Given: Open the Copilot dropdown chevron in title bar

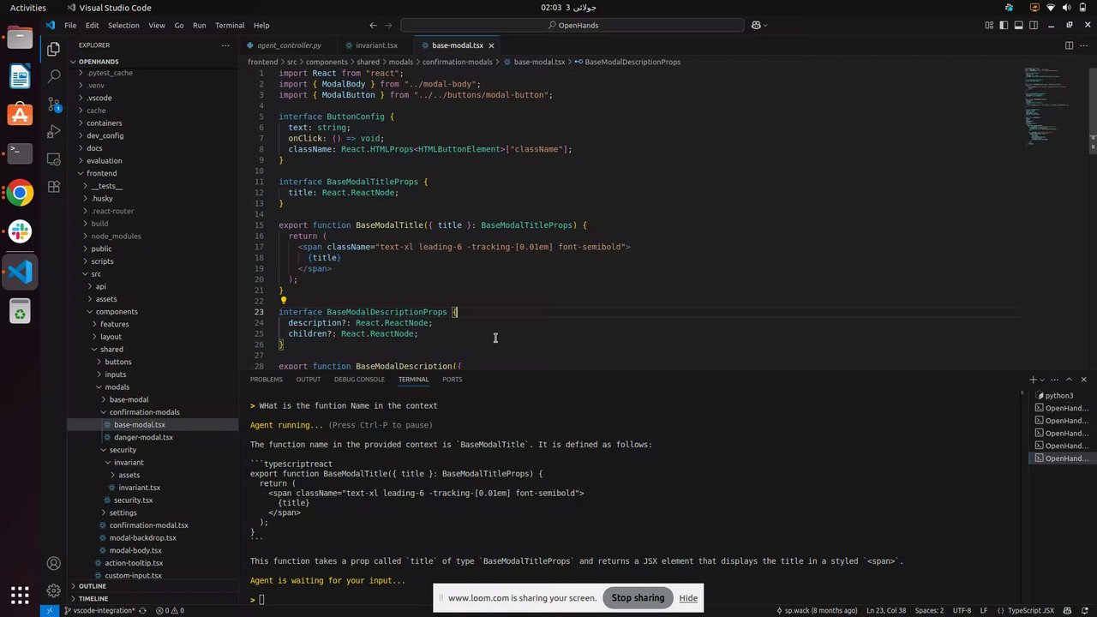Looking at the screenshot, I should coord(765,26).
